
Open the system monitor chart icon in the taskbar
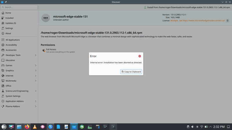click(x=90, y=127)
